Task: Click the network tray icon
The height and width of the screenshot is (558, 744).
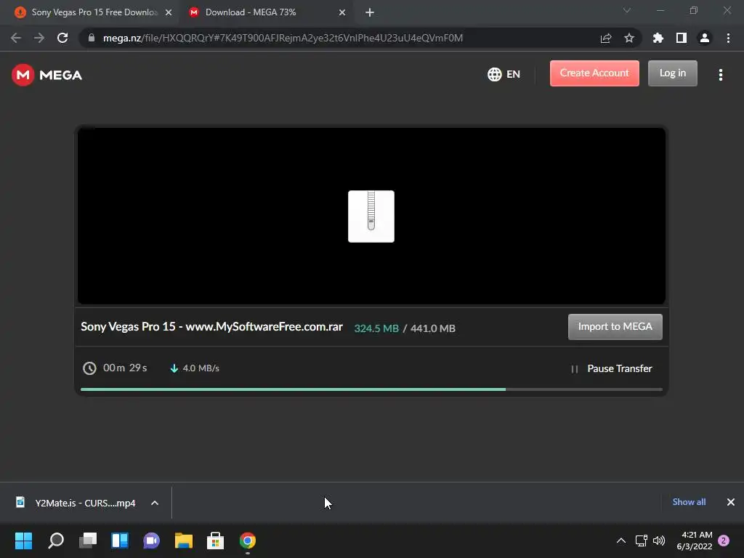Action: (x=642, y=541)
